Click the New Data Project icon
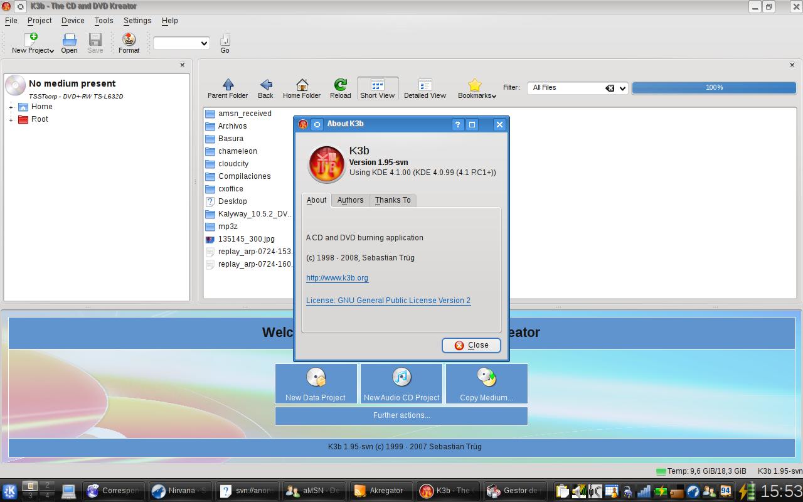This screenshot has width=803, height=502. [x=316, y=377]
